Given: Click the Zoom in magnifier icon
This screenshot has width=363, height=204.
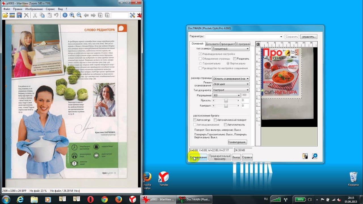Looking at the screenshot, I should click(x=72, y=15).
